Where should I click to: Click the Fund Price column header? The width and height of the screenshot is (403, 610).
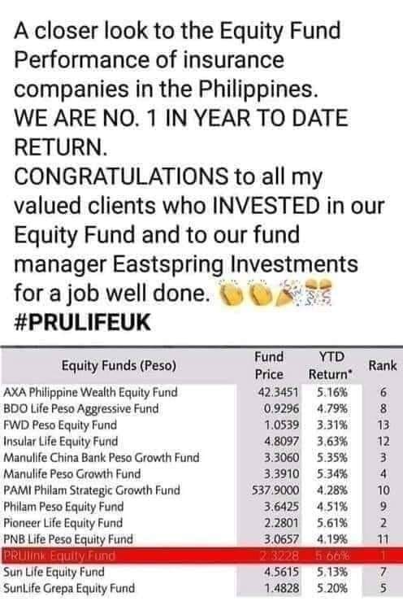click(x=269, y=365)
